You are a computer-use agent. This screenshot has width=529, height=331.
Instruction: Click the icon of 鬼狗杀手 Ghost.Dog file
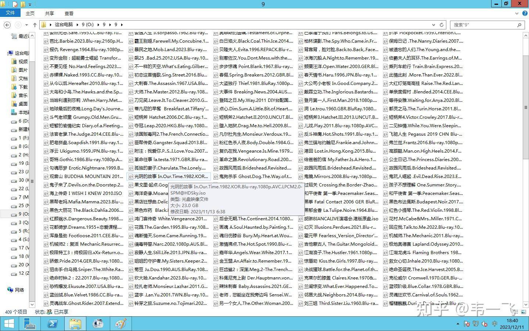tap(216, 177)
